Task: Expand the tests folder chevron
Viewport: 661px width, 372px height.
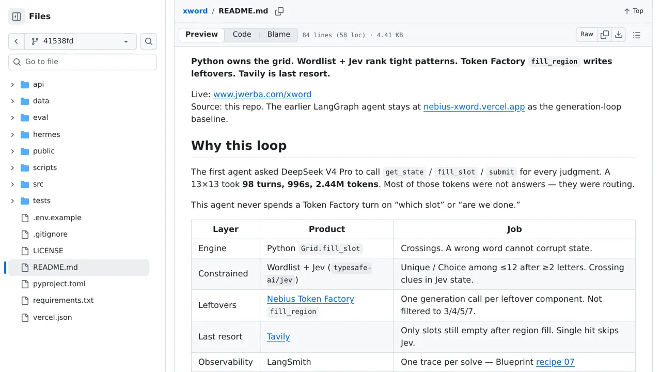Action: (12, 200)
